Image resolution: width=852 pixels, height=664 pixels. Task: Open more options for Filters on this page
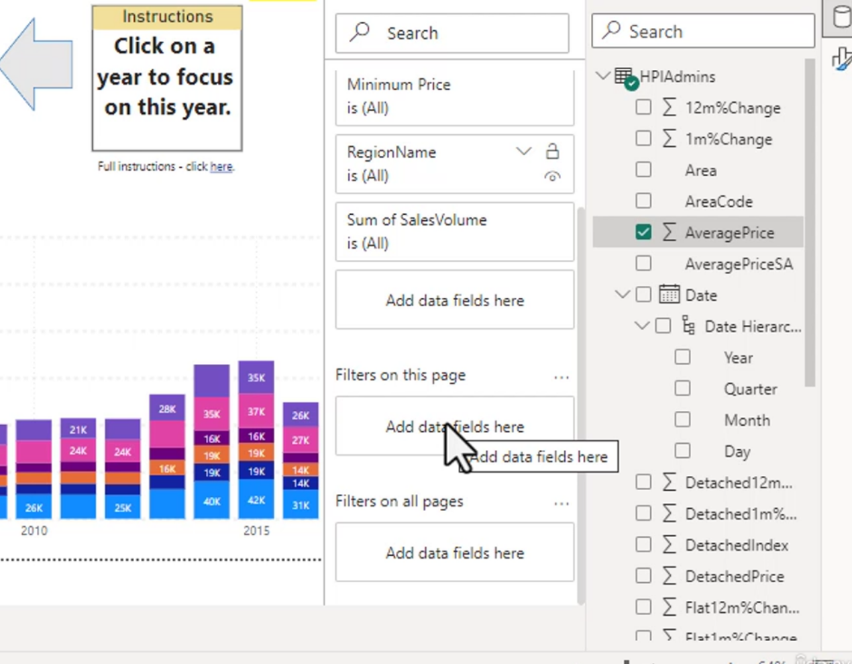pos(562,377)
